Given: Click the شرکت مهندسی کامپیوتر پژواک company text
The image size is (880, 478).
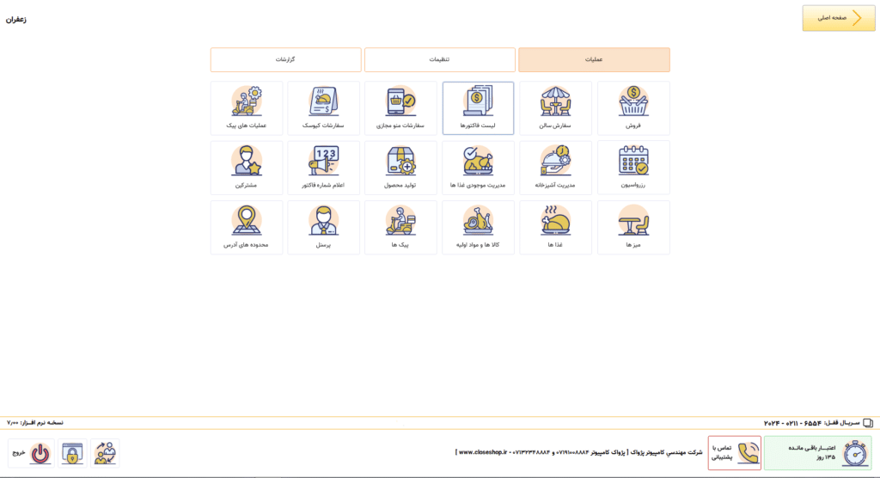Looking at the screenshot, I should (664, 452).
